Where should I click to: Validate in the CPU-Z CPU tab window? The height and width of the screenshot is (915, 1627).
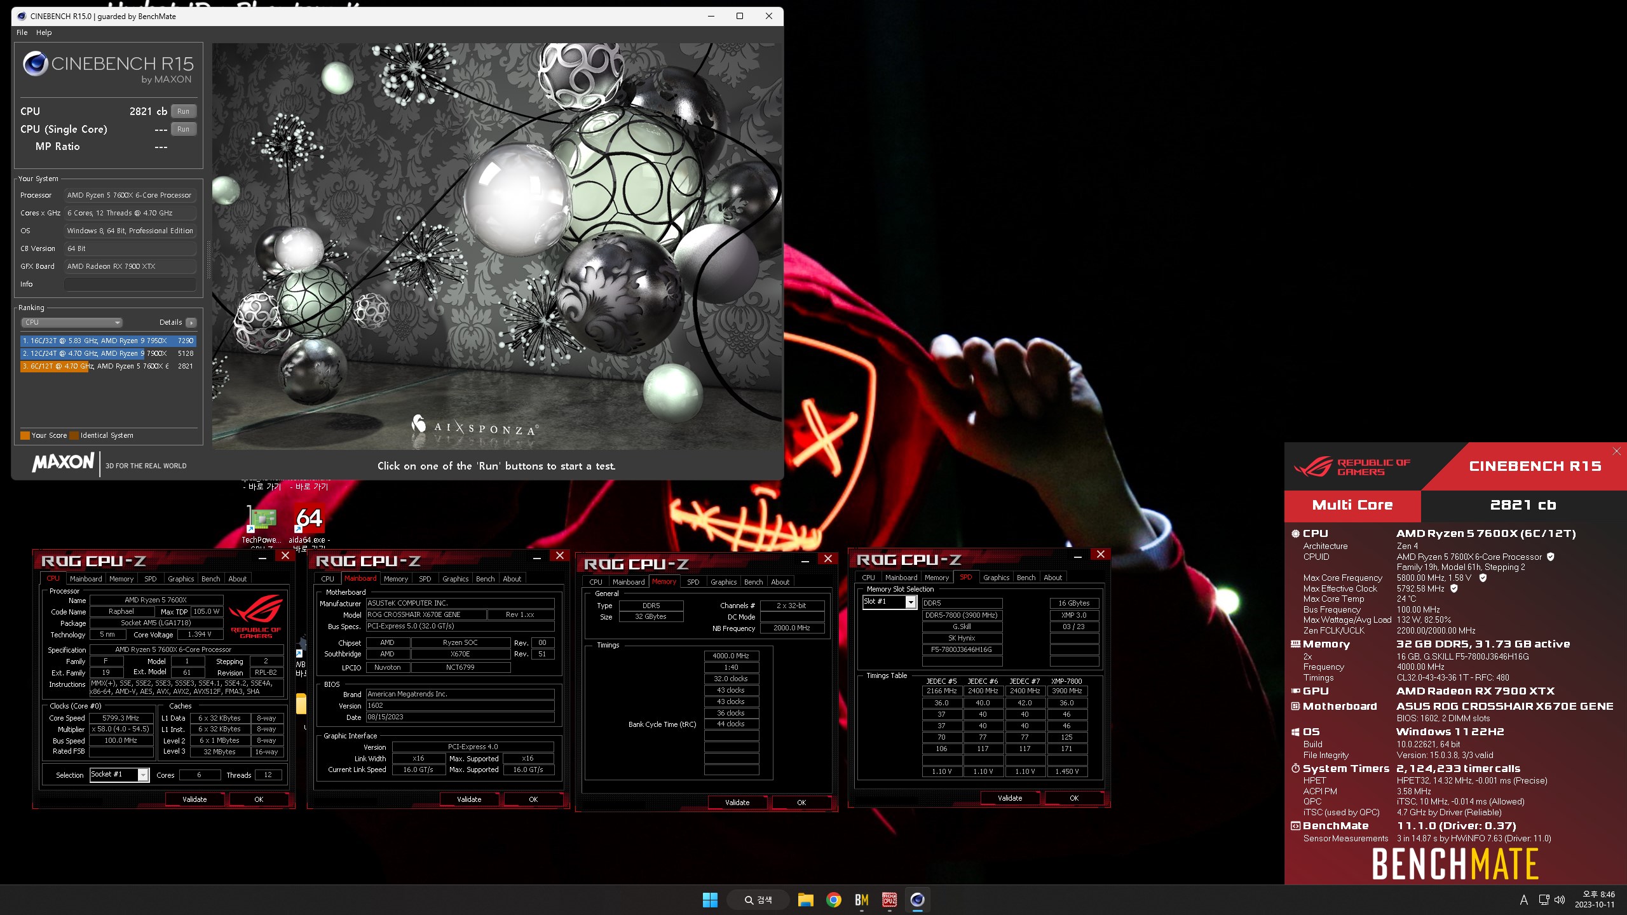coord(194,799)
